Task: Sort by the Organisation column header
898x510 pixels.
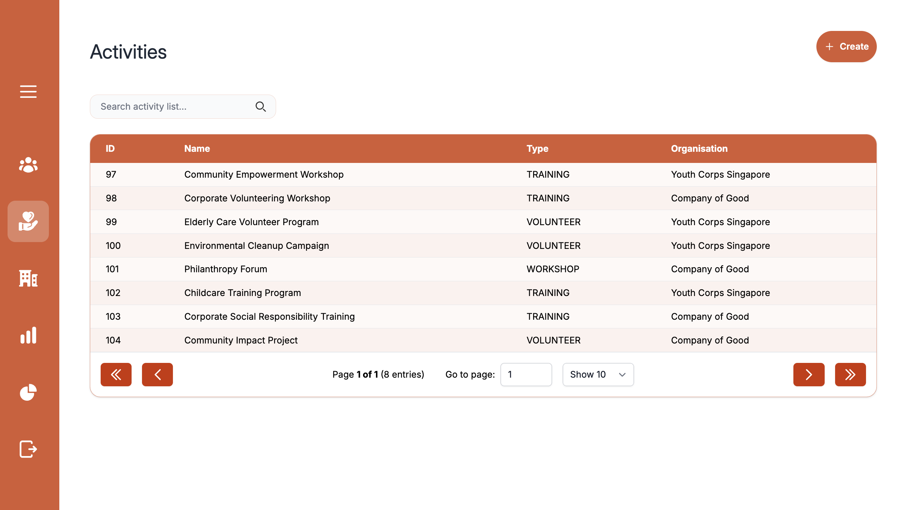Action: (699, 149)
